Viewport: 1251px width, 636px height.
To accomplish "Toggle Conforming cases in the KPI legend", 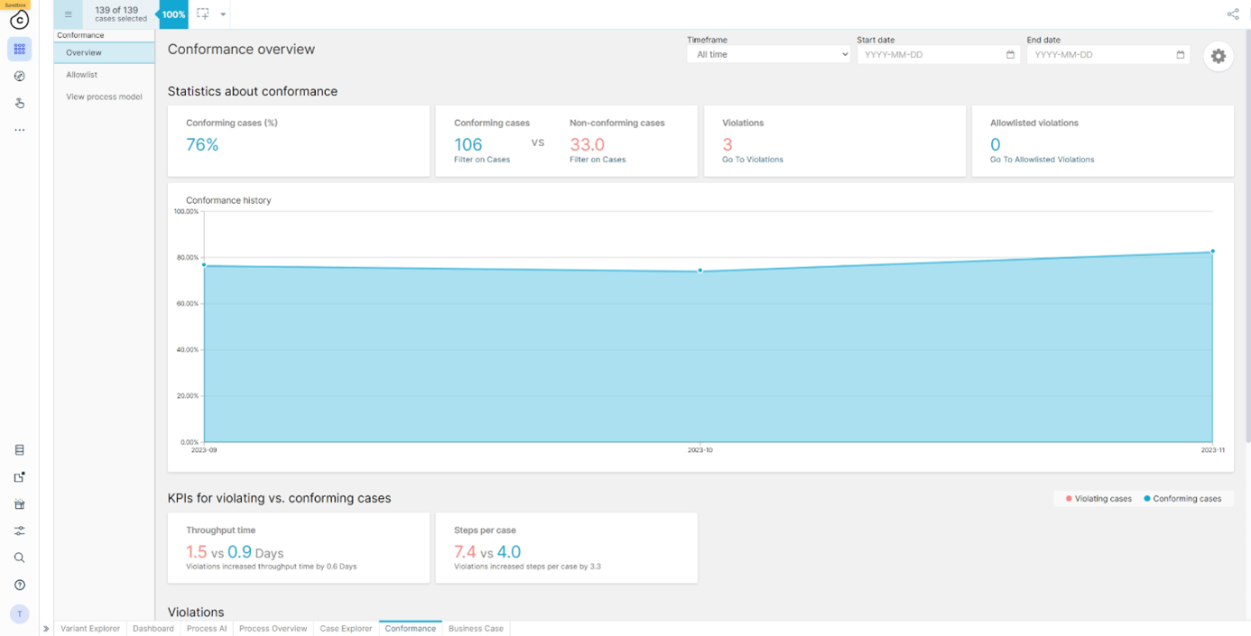I will [x=1182, y=499].
